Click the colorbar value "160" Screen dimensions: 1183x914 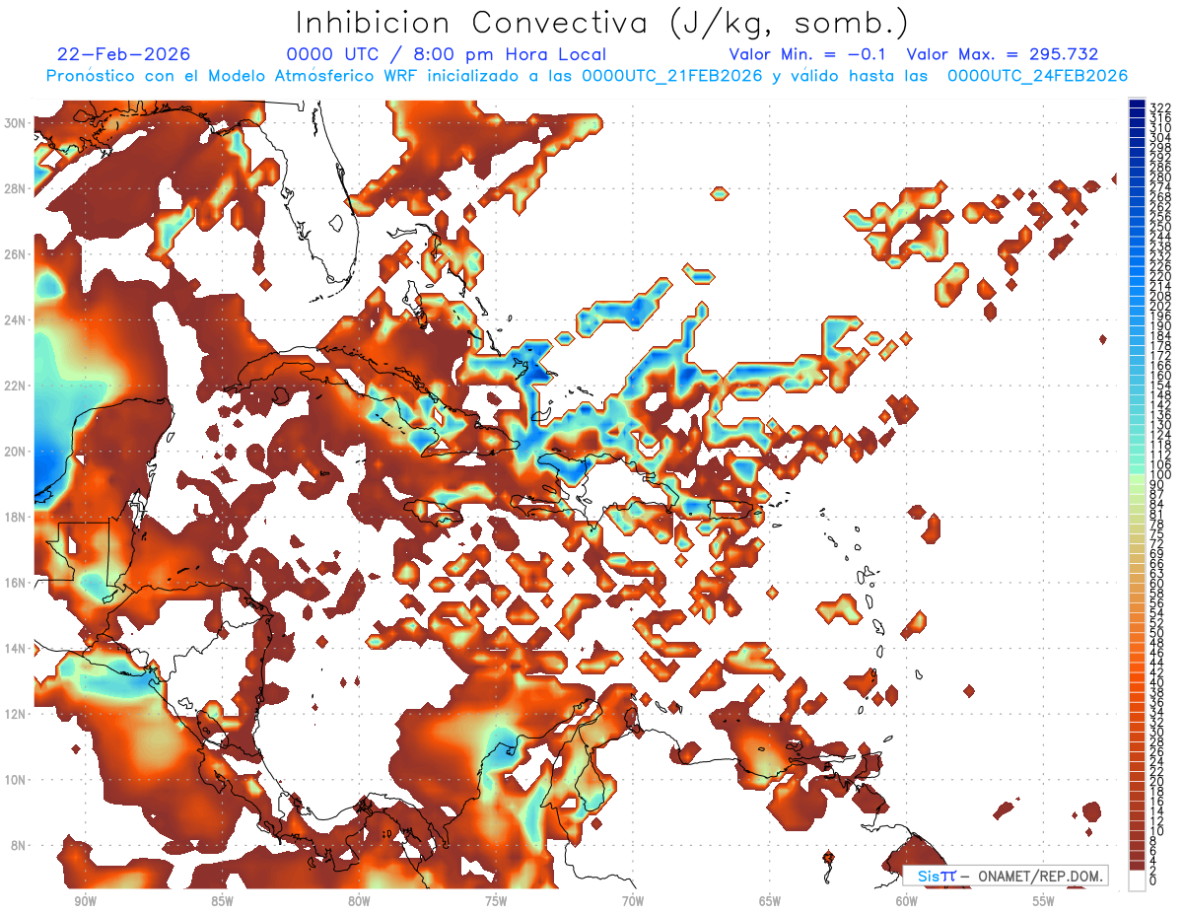(x=1160, y=376)
